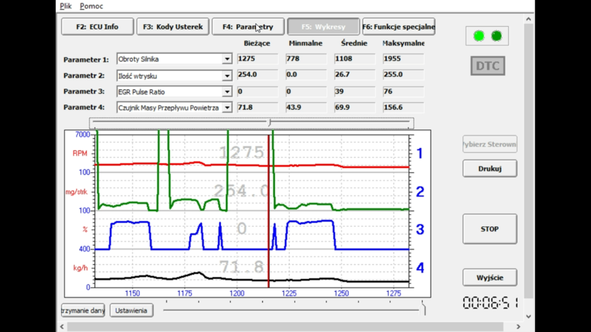Image resolution: width=591 pixels, height=332 pixels.
Task: Expand Czujnik Masy Przepływu Powietrza dropdown
Action: coord(227,108)
